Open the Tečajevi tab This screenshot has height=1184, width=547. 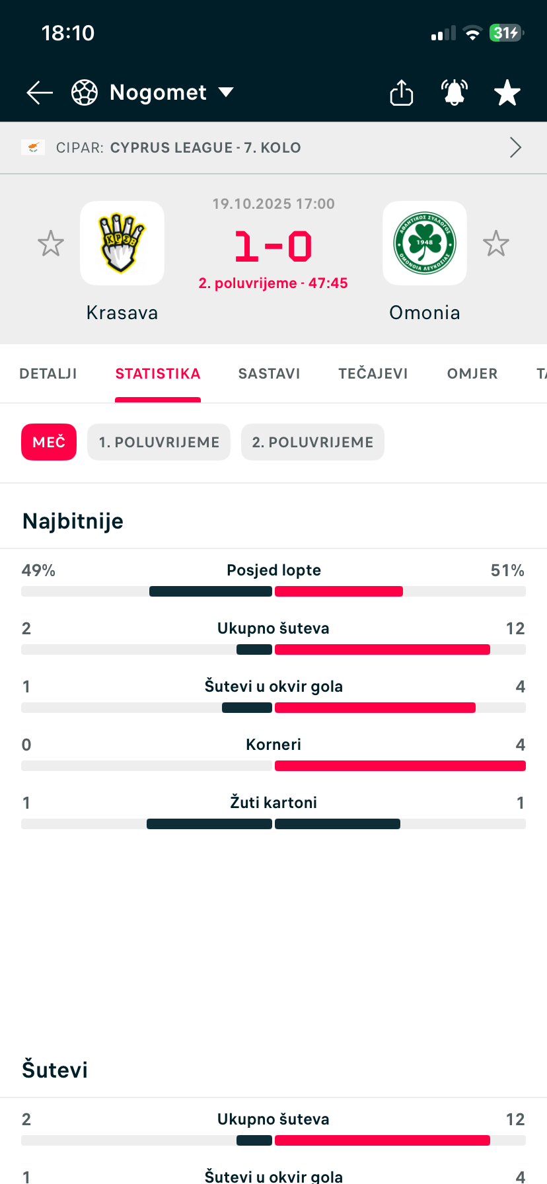tap(373, 374)
